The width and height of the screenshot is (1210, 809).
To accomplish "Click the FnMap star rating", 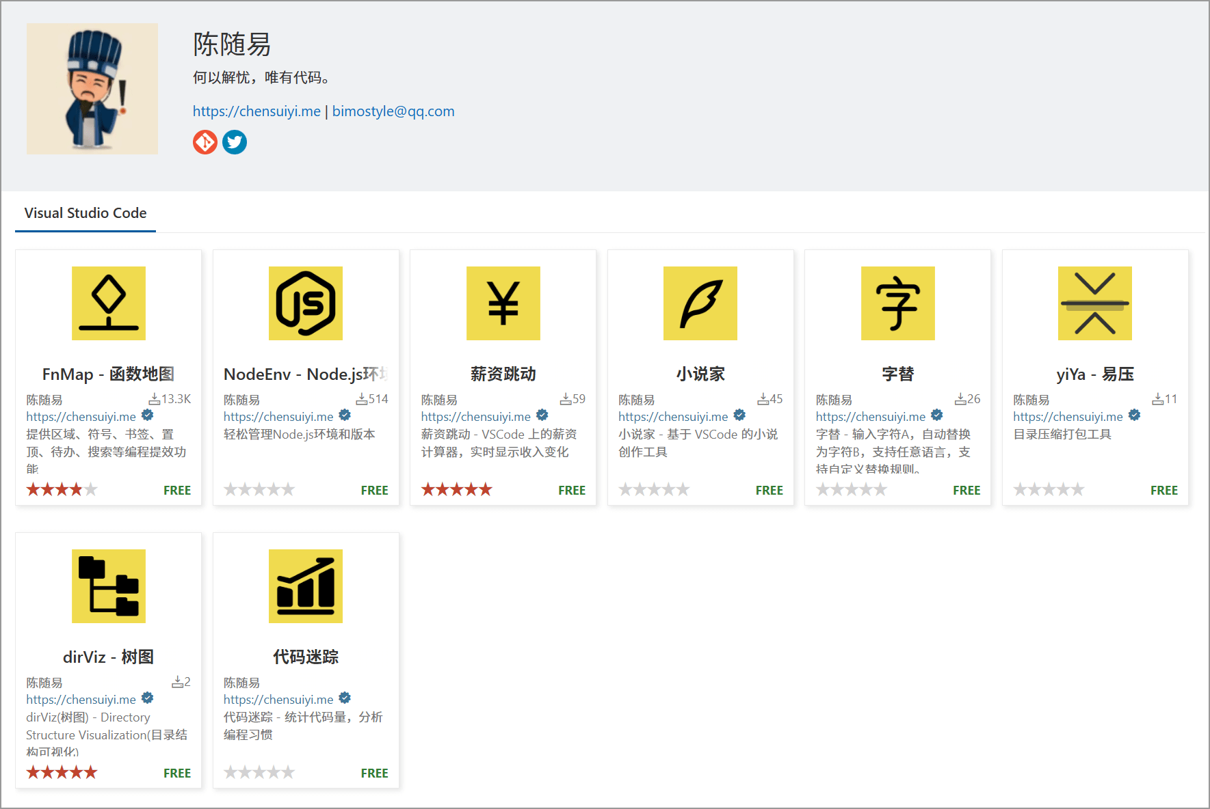I will click(x=62, y=489).
